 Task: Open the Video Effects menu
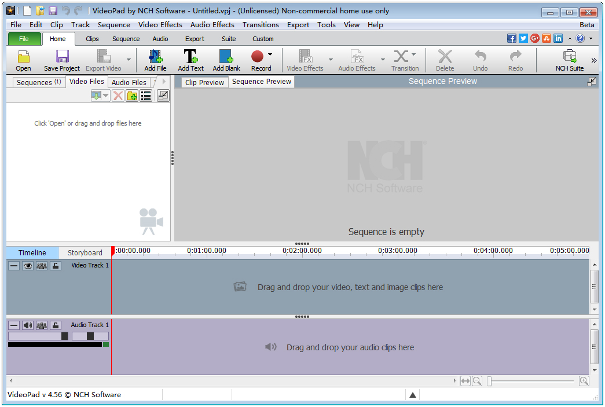click(x=160, y=25)
